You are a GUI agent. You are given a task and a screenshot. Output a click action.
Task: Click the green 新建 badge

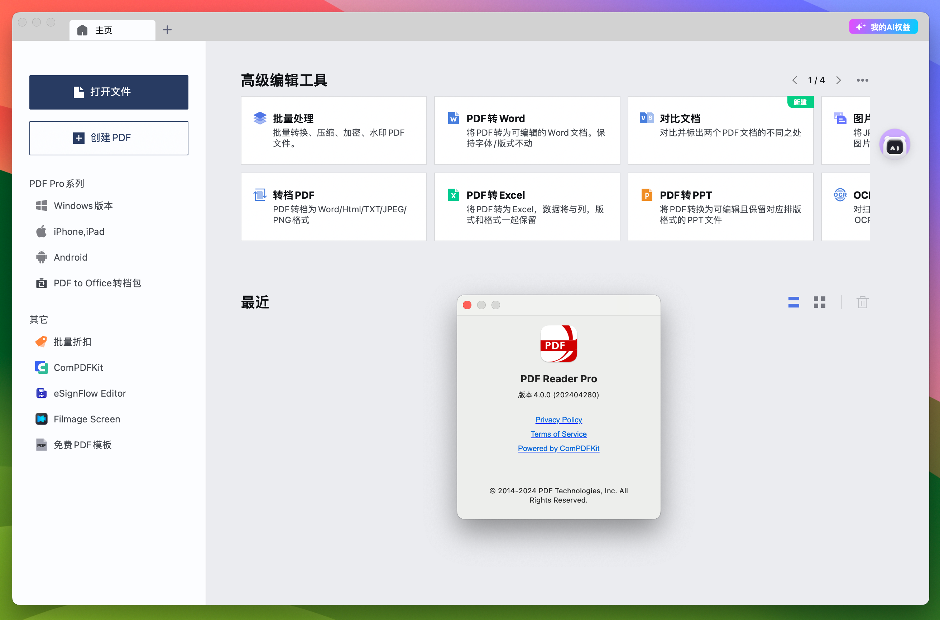click(800, 102)
